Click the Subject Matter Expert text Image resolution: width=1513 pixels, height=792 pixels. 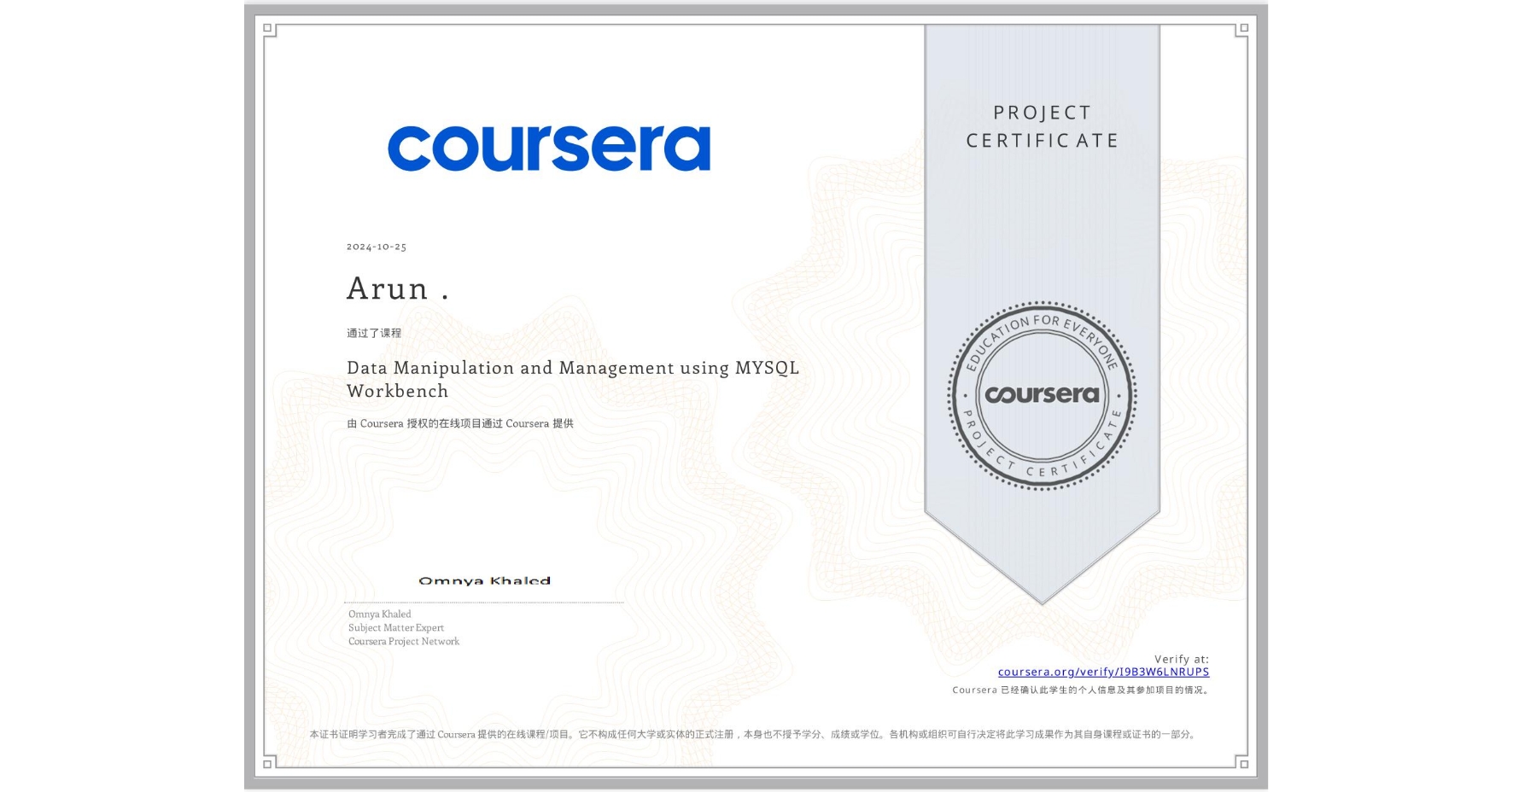pos(395,627)
